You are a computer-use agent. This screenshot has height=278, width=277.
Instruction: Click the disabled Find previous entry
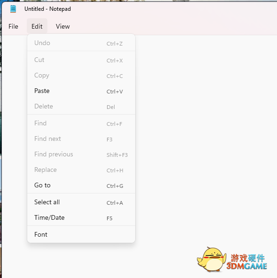pos(81,154)
